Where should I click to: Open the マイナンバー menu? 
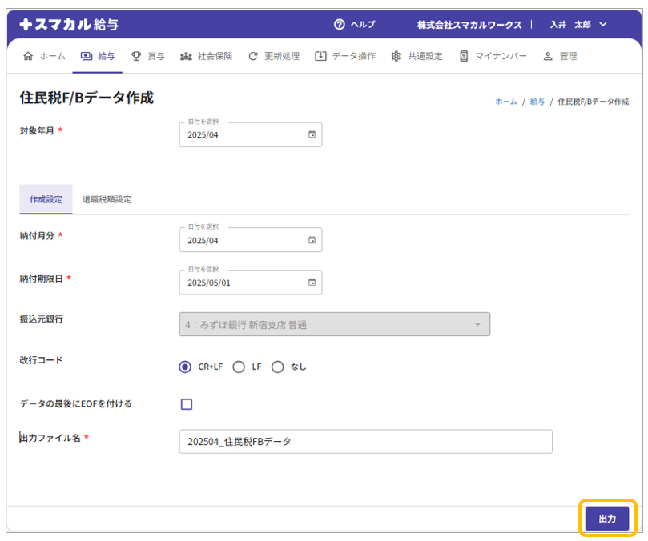493,56
